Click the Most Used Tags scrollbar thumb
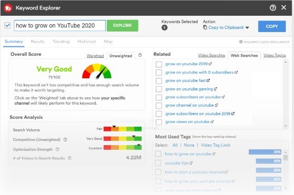The height and width of the screenshot is (195, 294). click(x=286, y=158)
